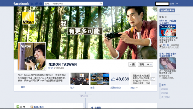
Task: Open the anime girl ad image
Action: (168, 64)
